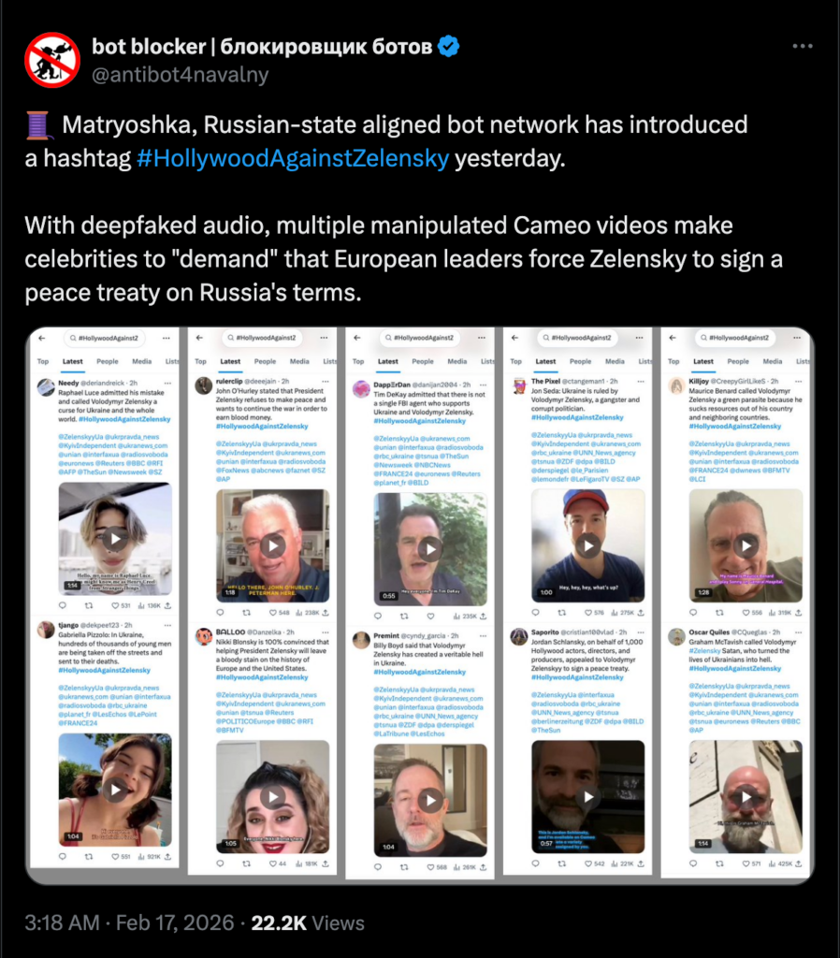The height and width of the screenshot is (958, 840).
Task: Like the Needy post with heart icon
Action: (x=115, y=605)
